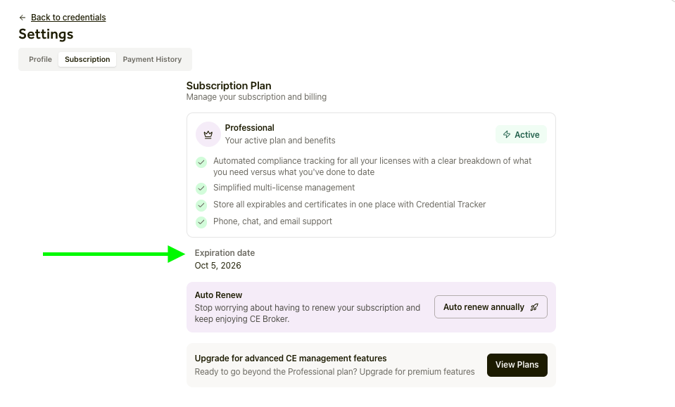This screenshot has width=675, height=407.
Task: Follow the Back to credentials link
Action: tap(68, 18)
